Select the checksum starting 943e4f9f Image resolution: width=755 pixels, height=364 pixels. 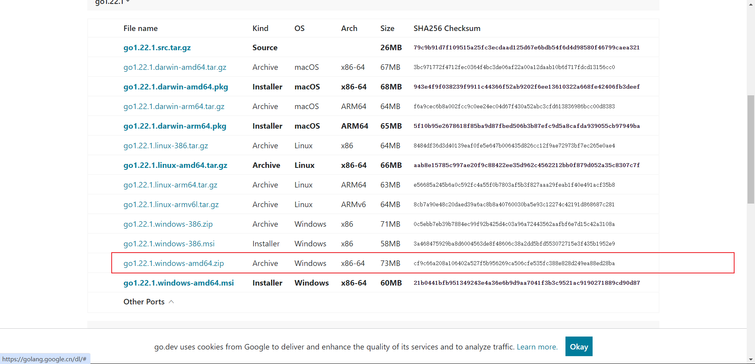coord(527,87)
